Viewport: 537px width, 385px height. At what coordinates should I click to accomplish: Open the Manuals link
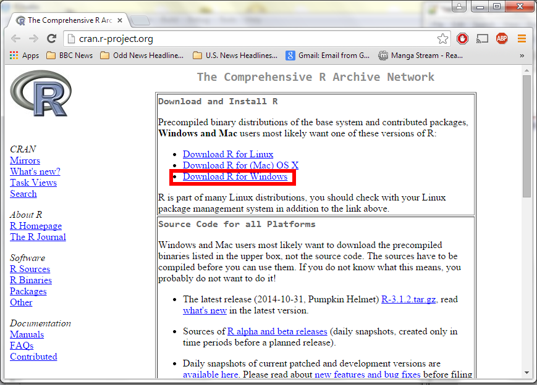27,334
